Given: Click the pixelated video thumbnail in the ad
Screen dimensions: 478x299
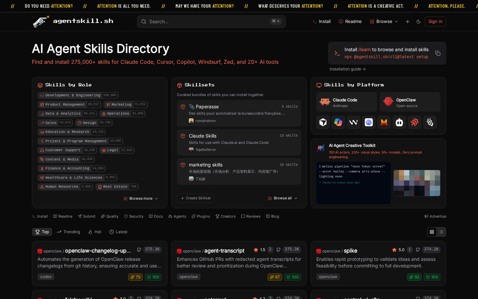Looking at the screenshot, I should [x=417, y=183].
